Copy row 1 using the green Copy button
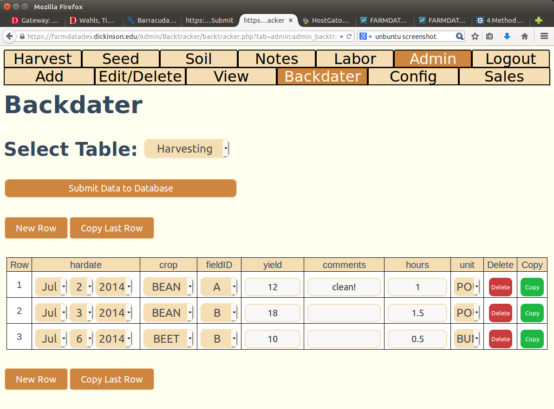Viewport: 554px width, 409px height. (x=532, y=287)
